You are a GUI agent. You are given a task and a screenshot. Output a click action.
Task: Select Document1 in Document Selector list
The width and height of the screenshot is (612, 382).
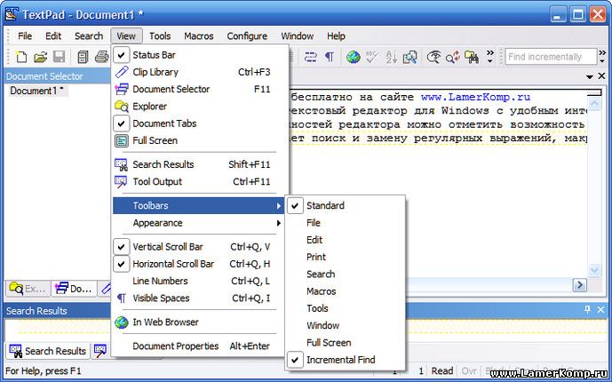tap(36, 91)
